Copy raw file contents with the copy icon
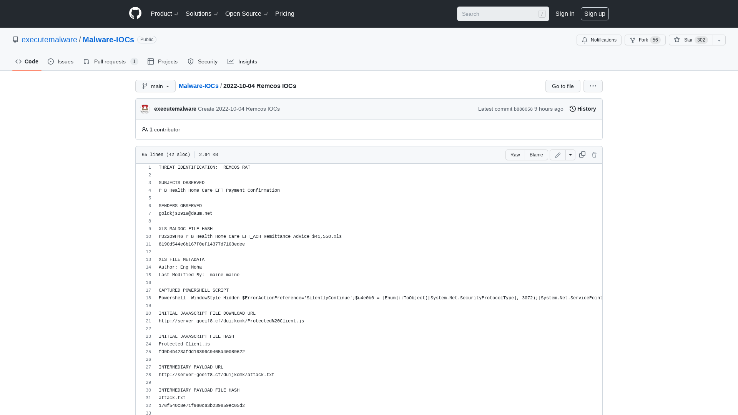The width and height of the screenshot is (738, 415). tap(582, 154)
